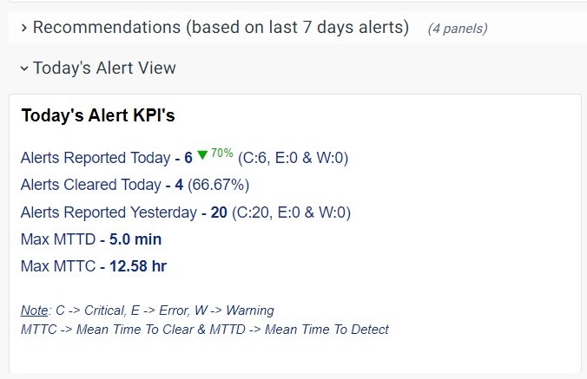Expand the Recommendations row chevron
Image resolution: width=587 pixels, height=379 pixels.
coord(23,28)
